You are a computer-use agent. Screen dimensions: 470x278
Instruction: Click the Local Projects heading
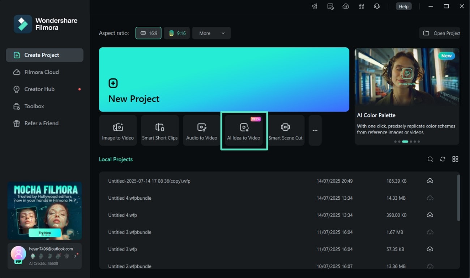tap(116, 159)
